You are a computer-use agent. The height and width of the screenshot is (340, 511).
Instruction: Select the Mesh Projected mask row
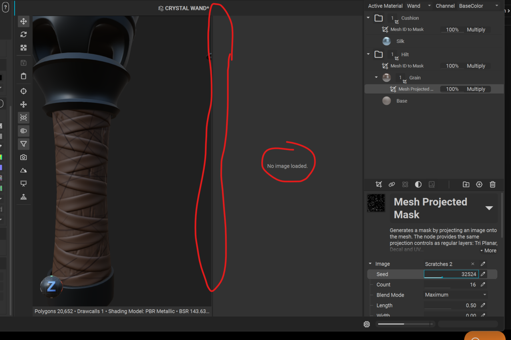click(x=434, y=89)
